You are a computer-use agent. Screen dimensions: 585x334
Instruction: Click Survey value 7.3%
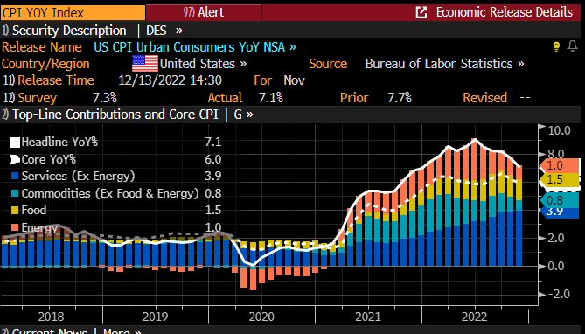105,98
